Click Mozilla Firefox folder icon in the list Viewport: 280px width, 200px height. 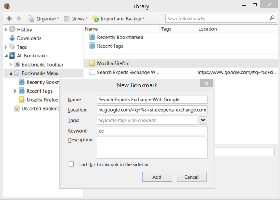tap(92, 63)
